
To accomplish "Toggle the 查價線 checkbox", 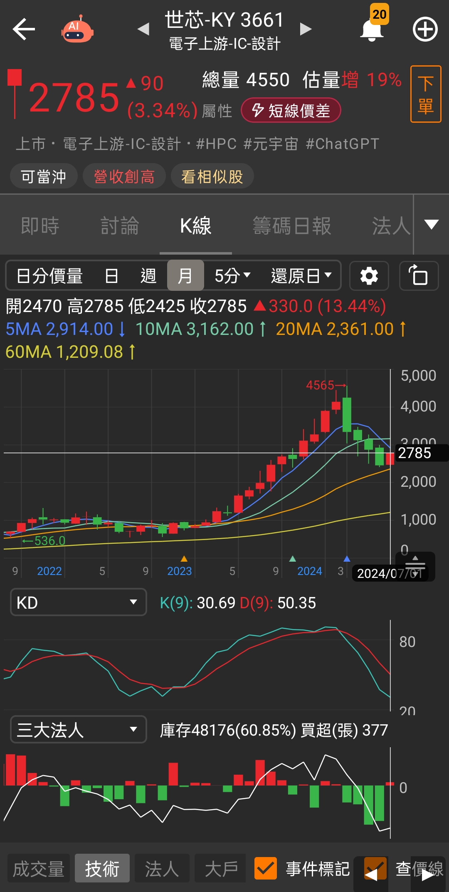I will pyautogui.click(x=376, y=868).
